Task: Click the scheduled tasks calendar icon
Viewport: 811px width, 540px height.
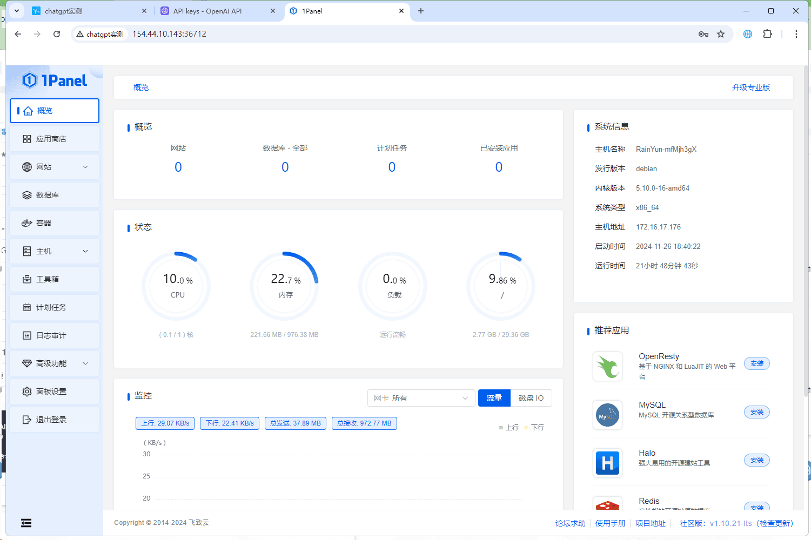Action: [x=27, y=307]
